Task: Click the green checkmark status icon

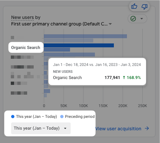Action: click(133, 19)
